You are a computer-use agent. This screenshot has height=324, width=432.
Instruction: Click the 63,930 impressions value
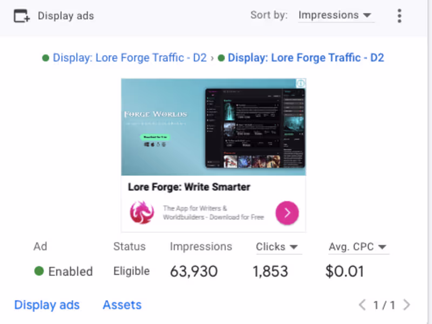(x=194, y=272)
